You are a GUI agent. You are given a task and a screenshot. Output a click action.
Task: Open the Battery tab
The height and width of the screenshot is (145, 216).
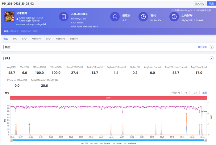(x=74, y=39)
